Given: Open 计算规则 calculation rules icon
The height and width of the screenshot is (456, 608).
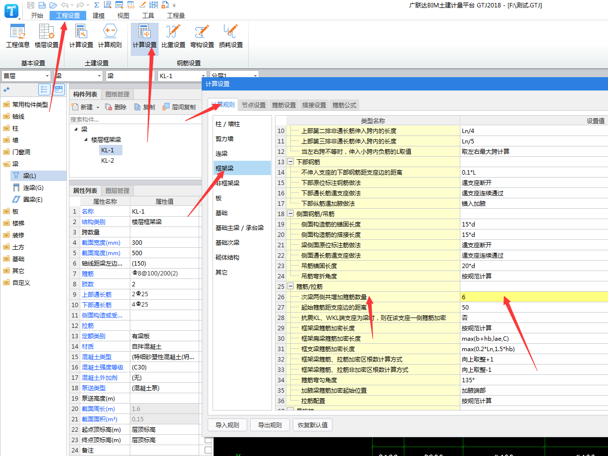Looking at the screenshot, I should point(110,37).
